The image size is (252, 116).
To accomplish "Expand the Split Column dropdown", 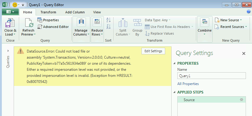I will tap(129, 34).
